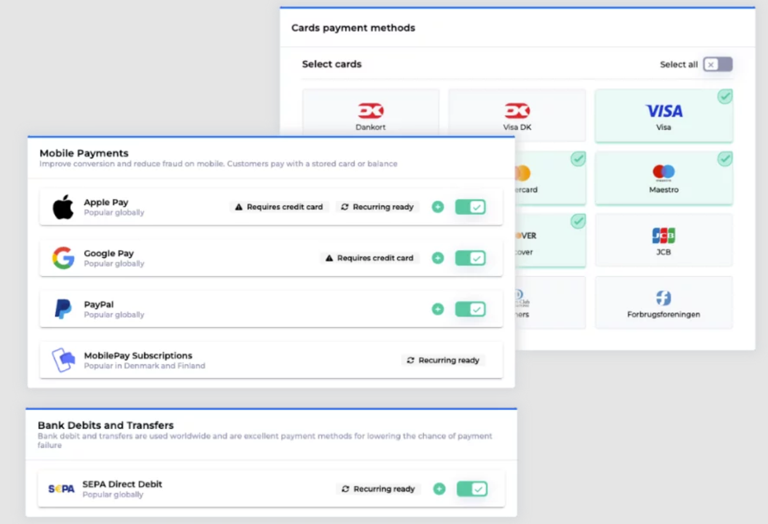The height and width of the screenshot is (524, 768).
Task: Toggle the Apple Pay switch off
Action: [x=471, y=207]
